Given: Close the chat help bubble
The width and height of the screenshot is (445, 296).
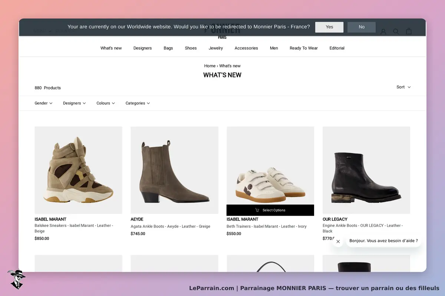Looking at the screenshot, I should [x=338, y=241].
